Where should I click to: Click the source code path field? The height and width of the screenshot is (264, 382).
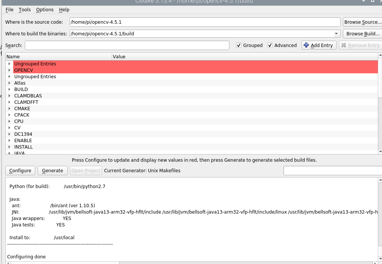205,22
